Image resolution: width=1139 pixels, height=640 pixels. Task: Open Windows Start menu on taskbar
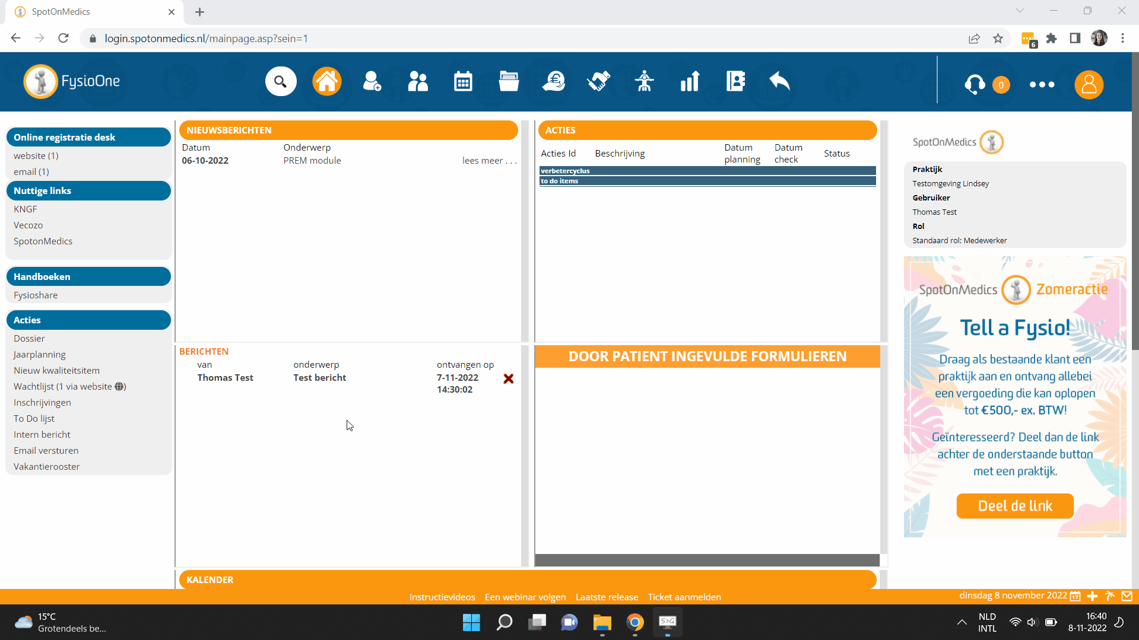tap(471, 622)
